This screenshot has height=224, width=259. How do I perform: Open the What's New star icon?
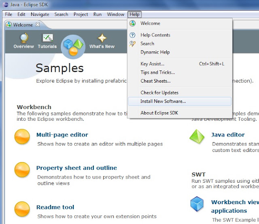(x=102, y=38)
